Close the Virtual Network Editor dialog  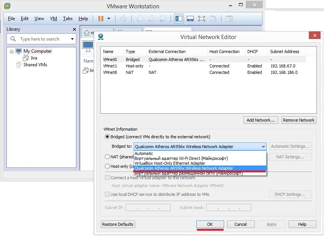pyautogui.click(x=315, y=35)
